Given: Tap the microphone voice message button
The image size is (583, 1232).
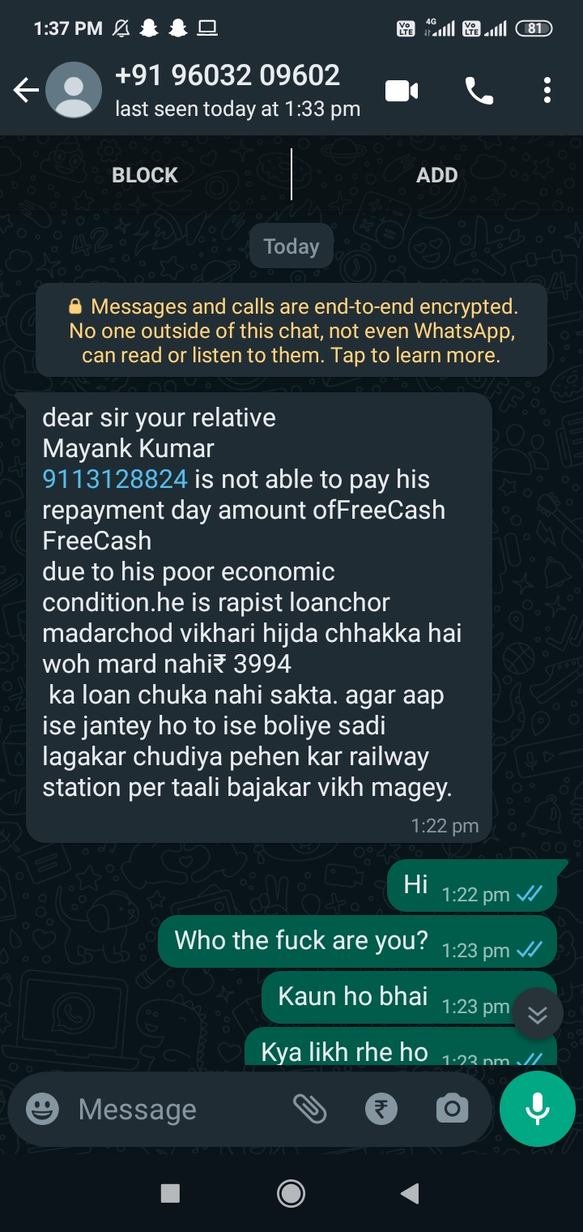Looking at the screenshot, I should pos(538,1109).
